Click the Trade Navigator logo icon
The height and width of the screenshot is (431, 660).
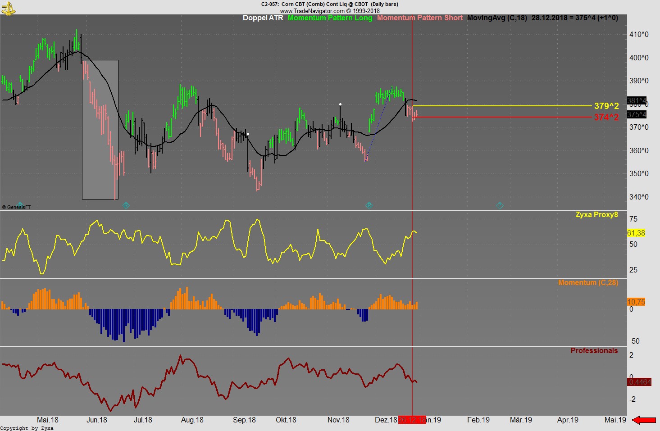pos(8,8)
